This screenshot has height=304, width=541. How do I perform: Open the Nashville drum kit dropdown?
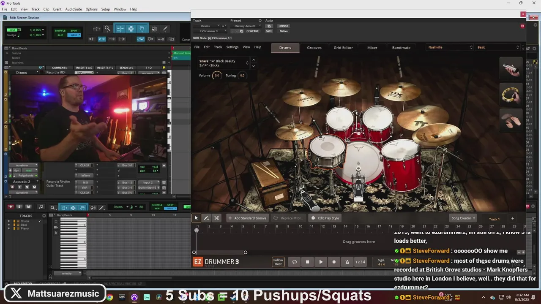pos(450,47)
